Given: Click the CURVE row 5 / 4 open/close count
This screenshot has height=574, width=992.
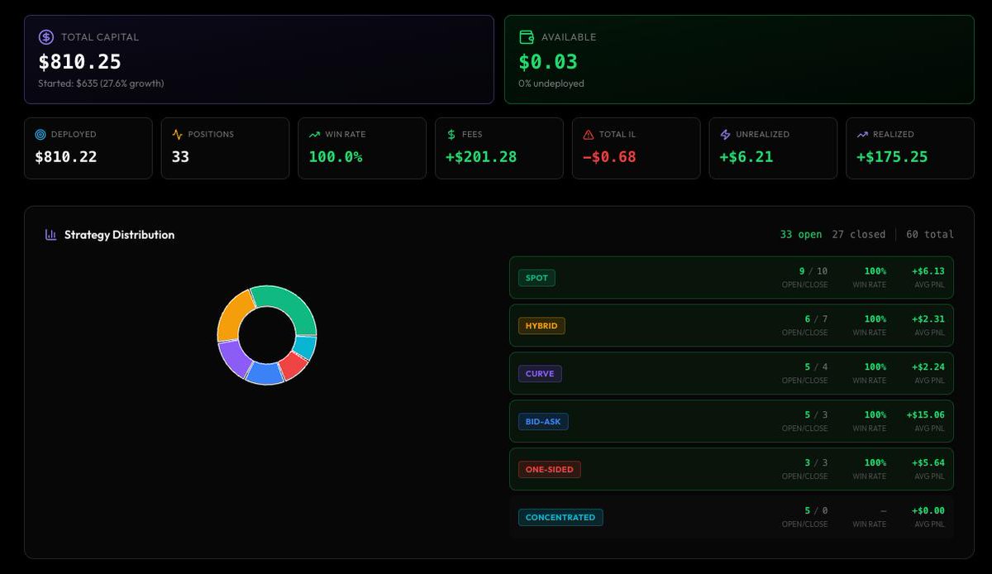Looking at the screenshot, I should click(x=816, y=367).
